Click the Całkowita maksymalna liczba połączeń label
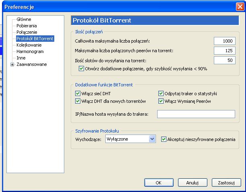 [x=112, y=41]
